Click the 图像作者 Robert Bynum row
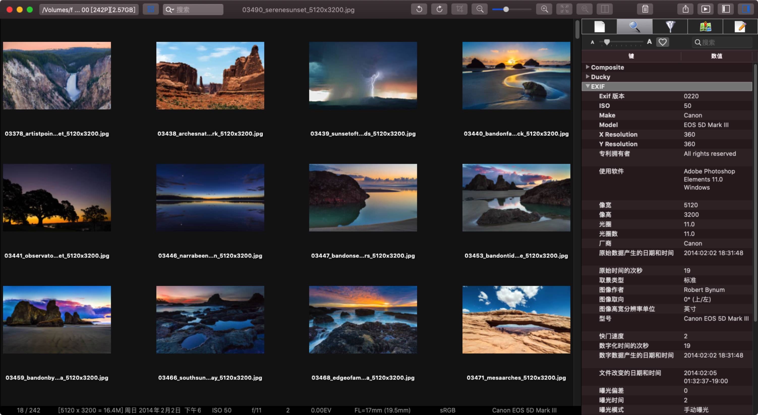 [x=667, y=290]
